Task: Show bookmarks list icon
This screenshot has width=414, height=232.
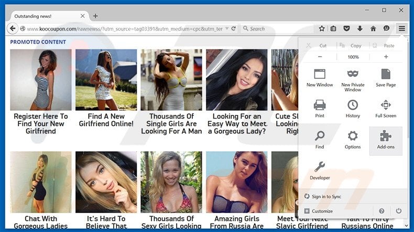Action: 333,28
